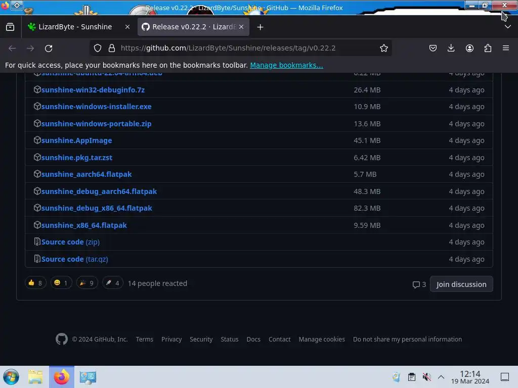Expand hidden system tray icons

(441, 377)
